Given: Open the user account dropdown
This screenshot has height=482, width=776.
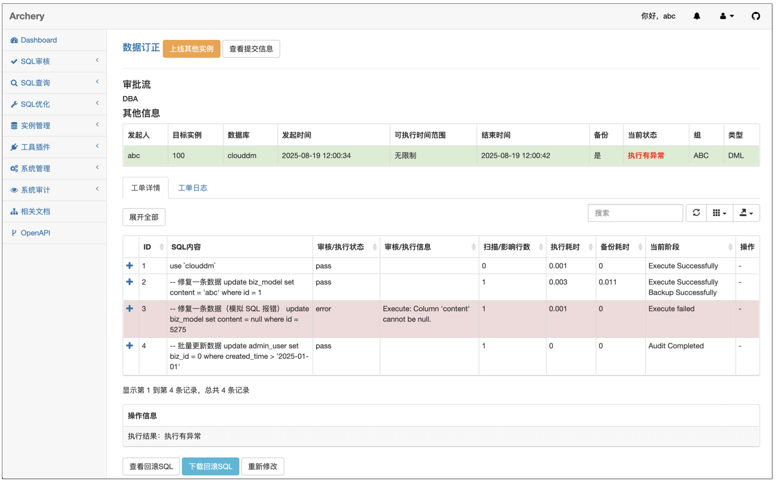Looking at the screenshot, I should click(726, 16).
